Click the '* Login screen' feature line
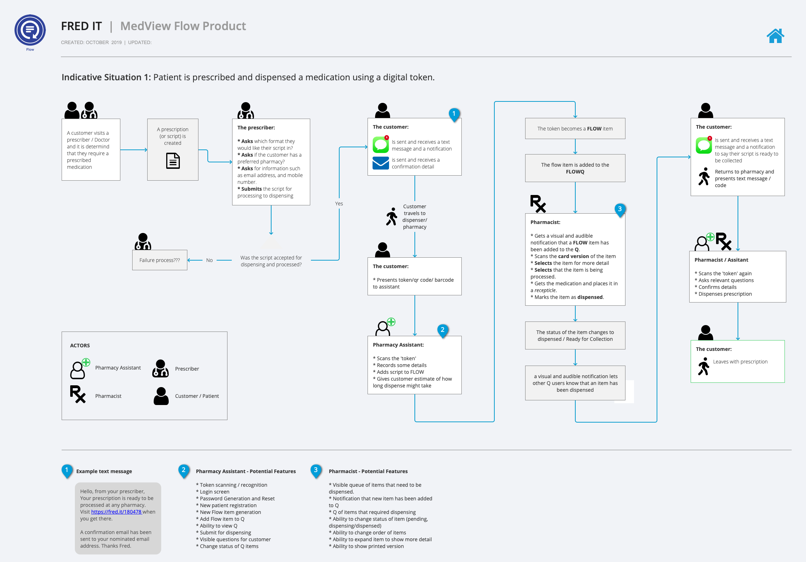This screenshot has height=562, width=806. (212, 492)
